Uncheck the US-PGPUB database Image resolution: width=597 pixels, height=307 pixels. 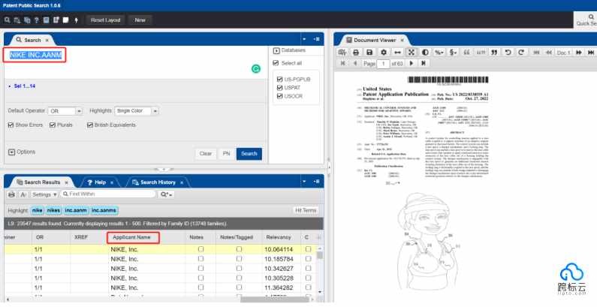pyautogui.click(x=279, y=79)
